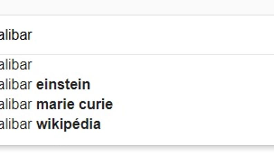Click empty space right of first "alibar" suggestion
Image resolution: width=274 pixels, height=154 pixels.
[153, 65]
